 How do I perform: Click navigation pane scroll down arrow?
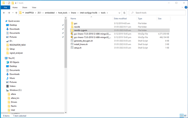[x=66, y=113]
